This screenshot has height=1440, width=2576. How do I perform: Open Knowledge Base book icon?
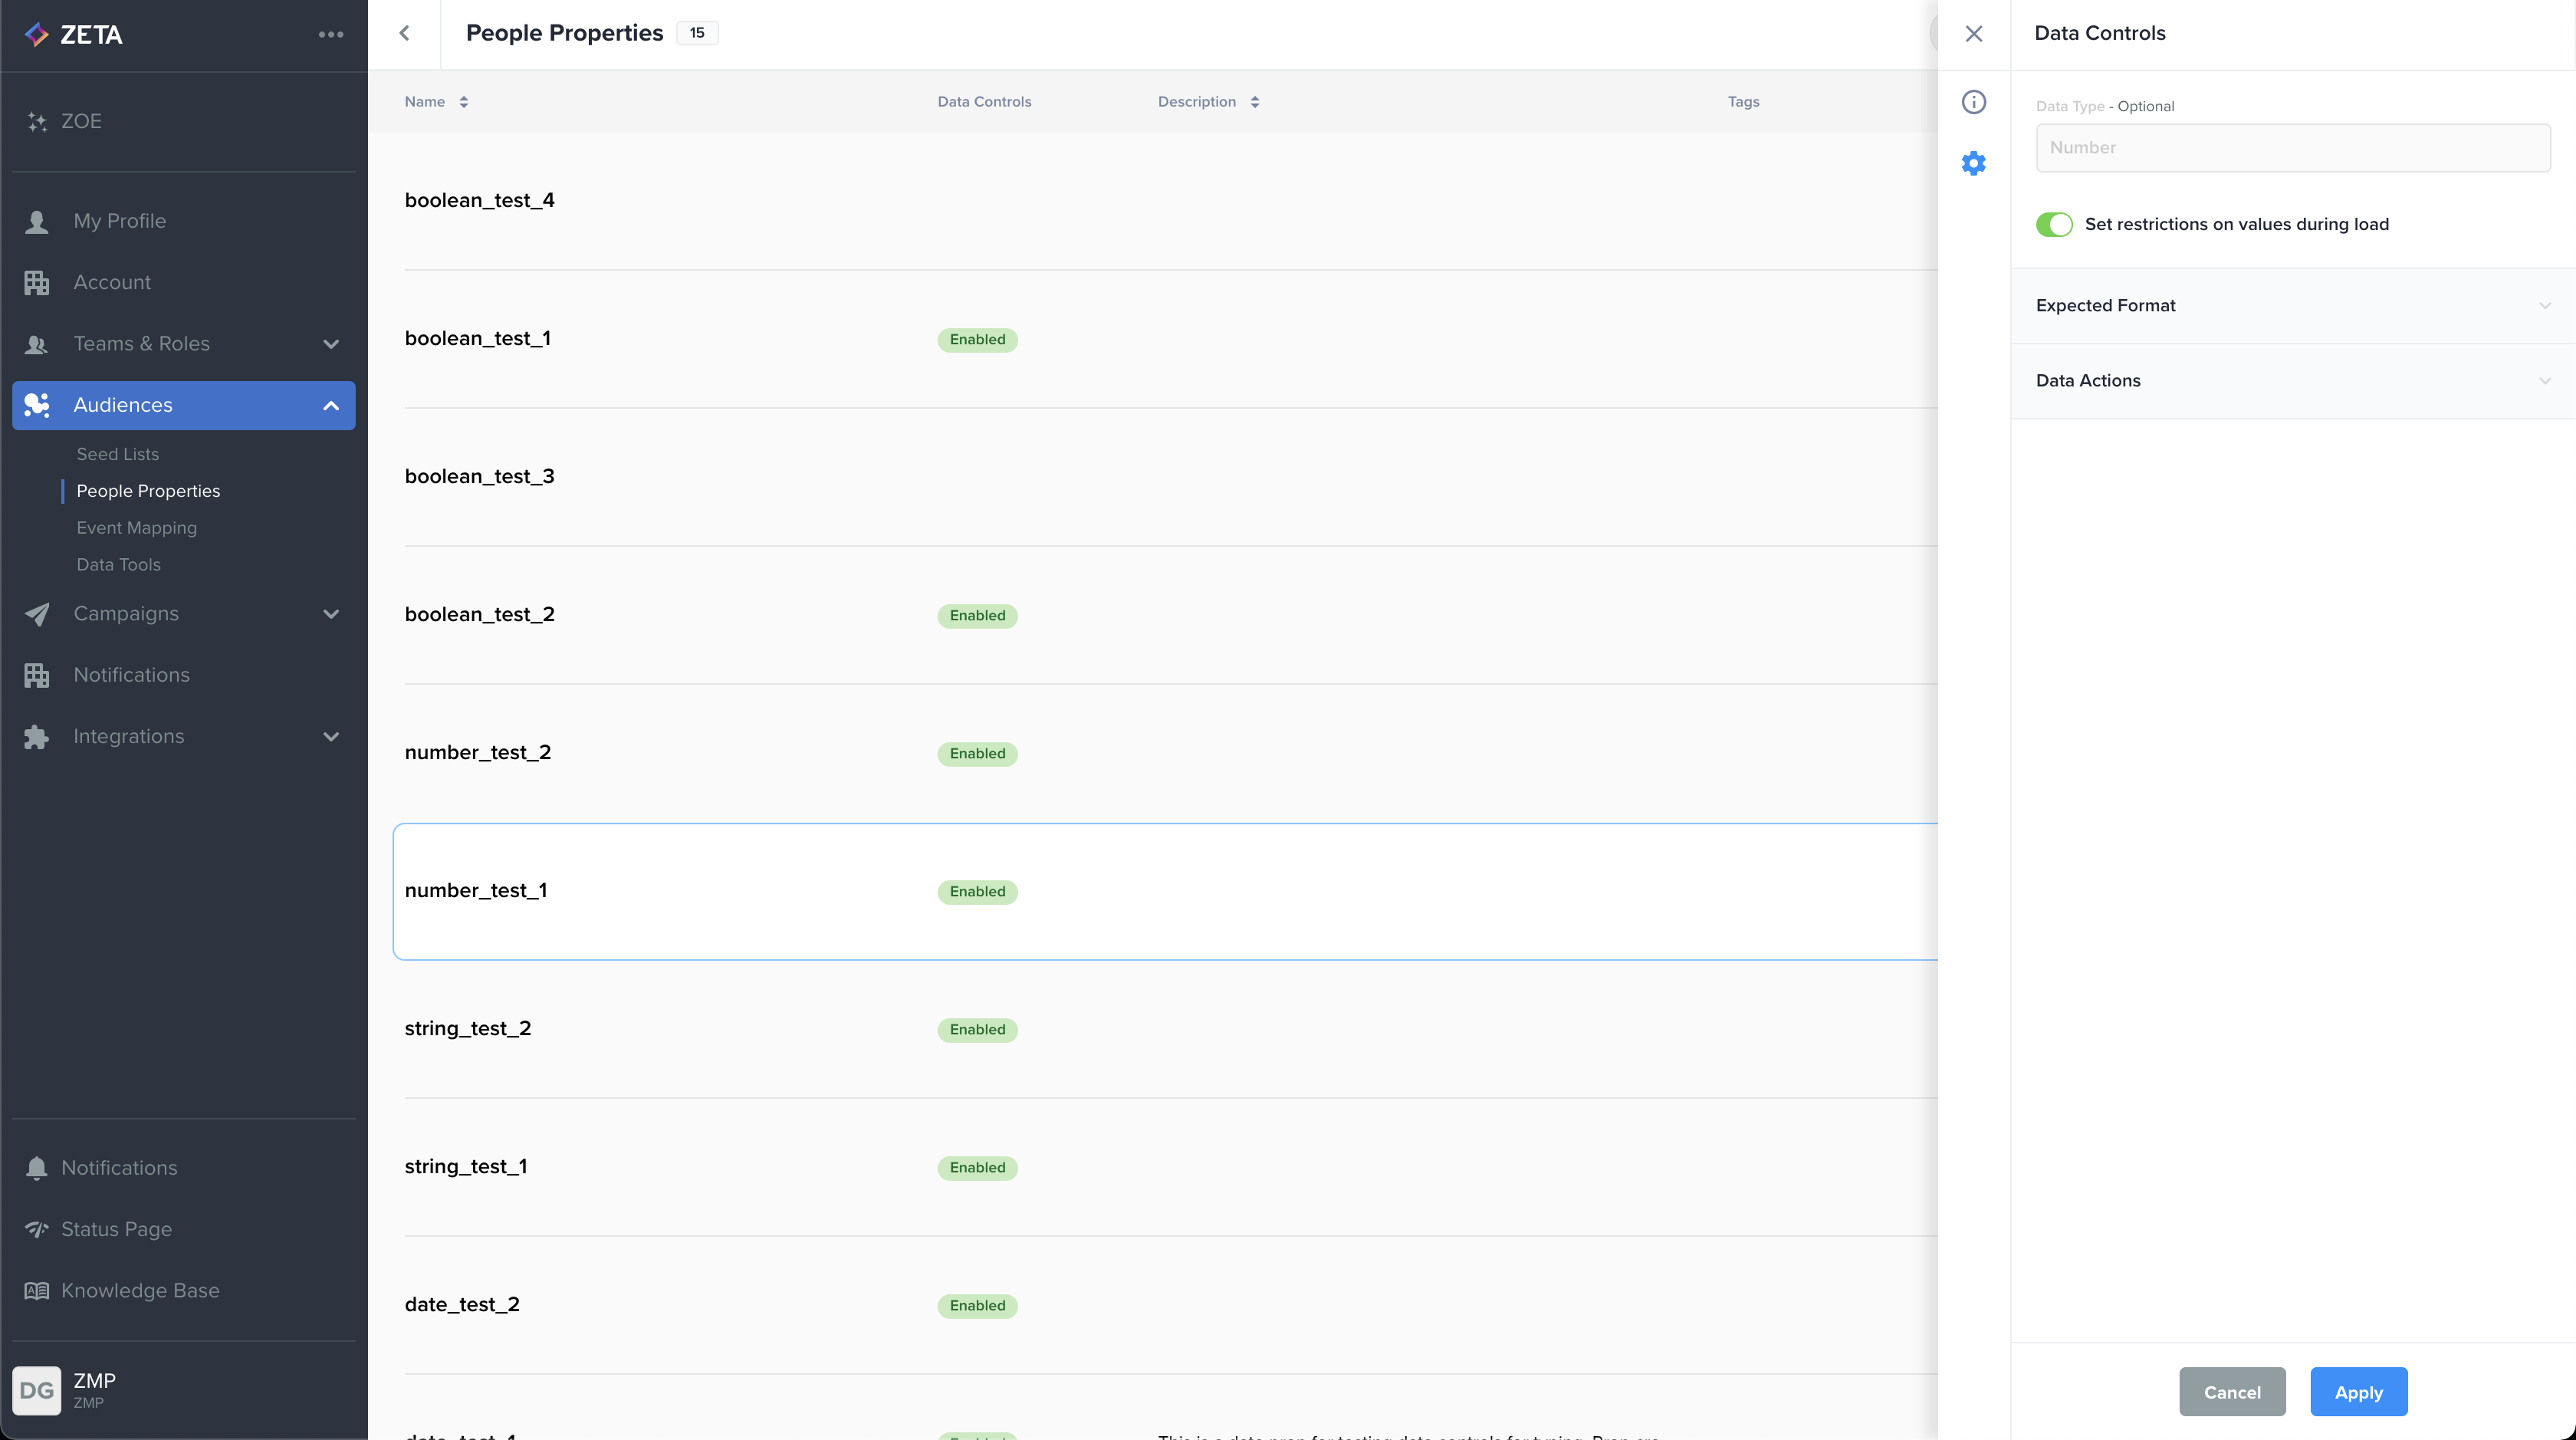(37, 1291)
